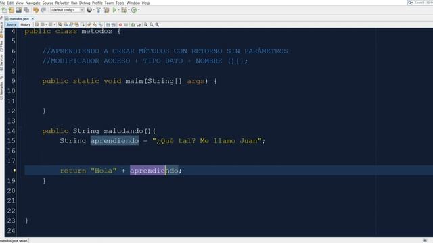Collapse the saludando method code fold
Image resolution: width=433 pixels, height=243 pixels.
coord(21,128)
